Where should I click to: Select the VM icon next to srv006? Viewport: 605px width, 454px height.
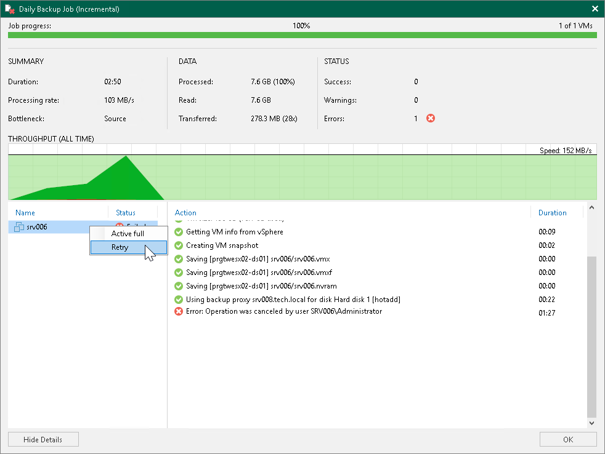(x=17, y=226)
